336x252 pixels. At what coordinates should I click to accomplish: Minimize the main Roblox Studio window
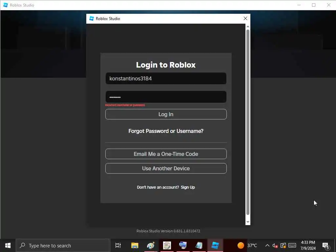click(x=299, y=5)
